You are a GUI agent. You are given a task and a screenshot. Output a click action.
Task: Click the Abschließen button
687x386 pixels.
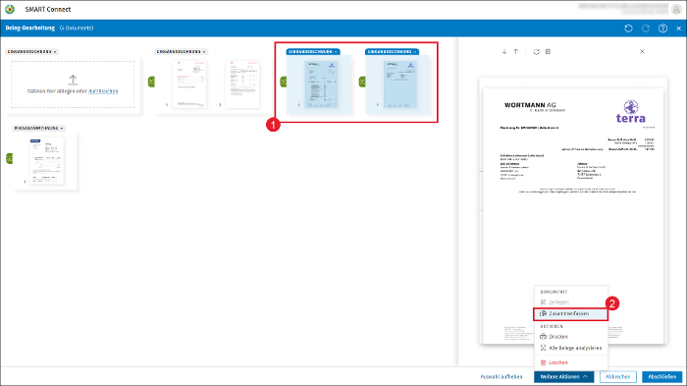click(662, 377)
